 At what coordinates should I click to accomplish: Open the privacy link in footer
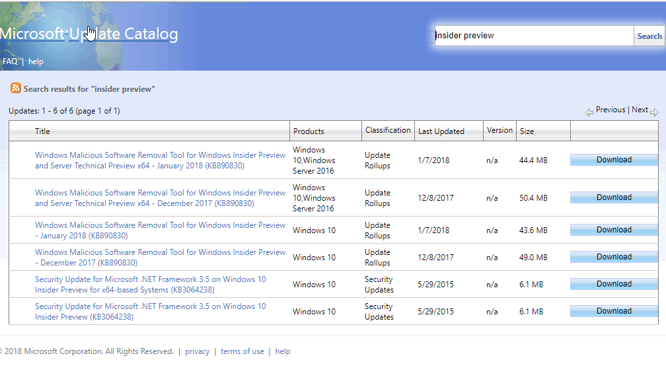(x=197, y=351)
